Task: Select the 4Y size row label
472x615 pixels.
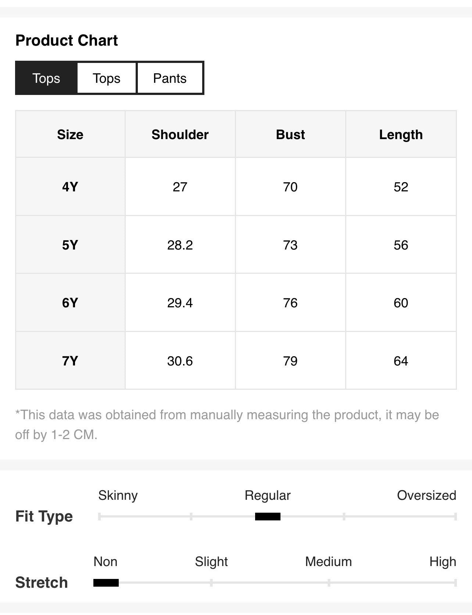Action: tap(70, 187)
